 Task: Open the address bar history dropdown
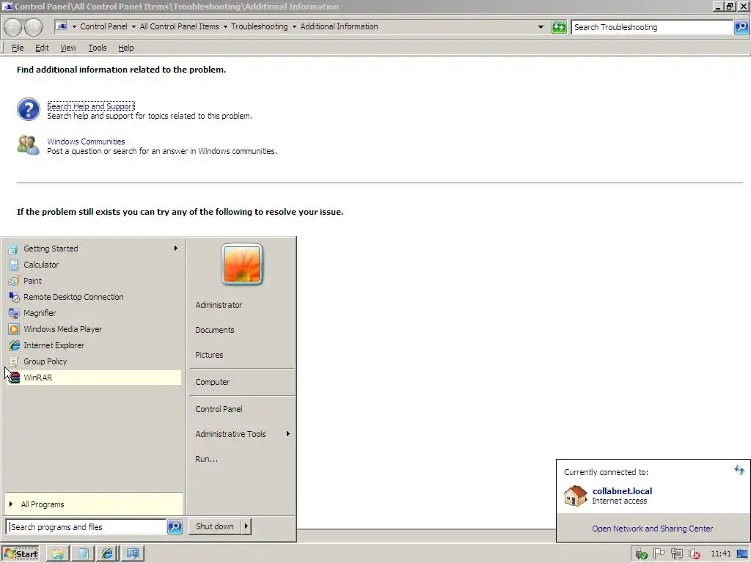[541, 27]
